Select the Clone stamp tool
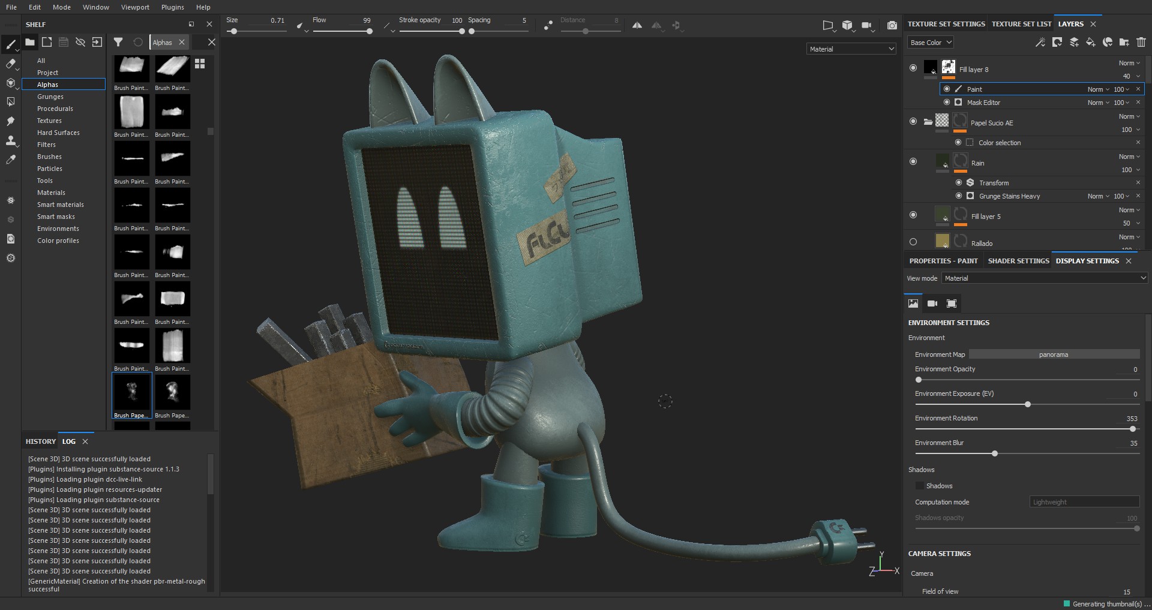1152x610 pixels. pyautogui.click(x=10, y=140)
